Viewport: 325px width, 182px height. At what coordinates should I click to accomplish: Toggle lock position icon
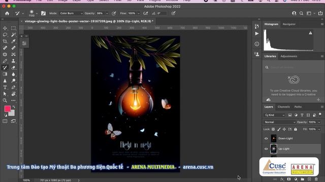point(284,129)
